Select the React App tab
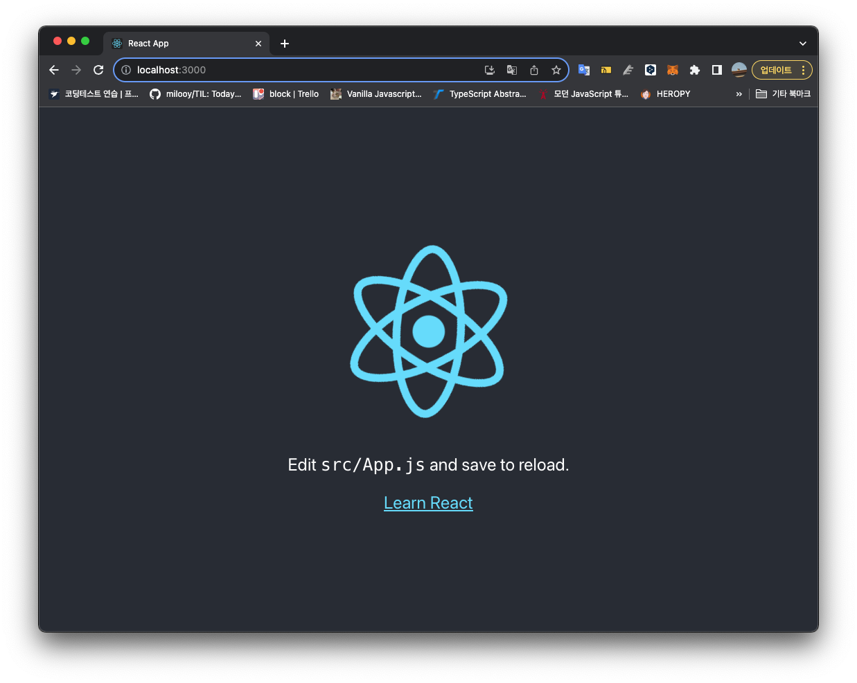The image size is (857, 683). [x=187, y=43]
